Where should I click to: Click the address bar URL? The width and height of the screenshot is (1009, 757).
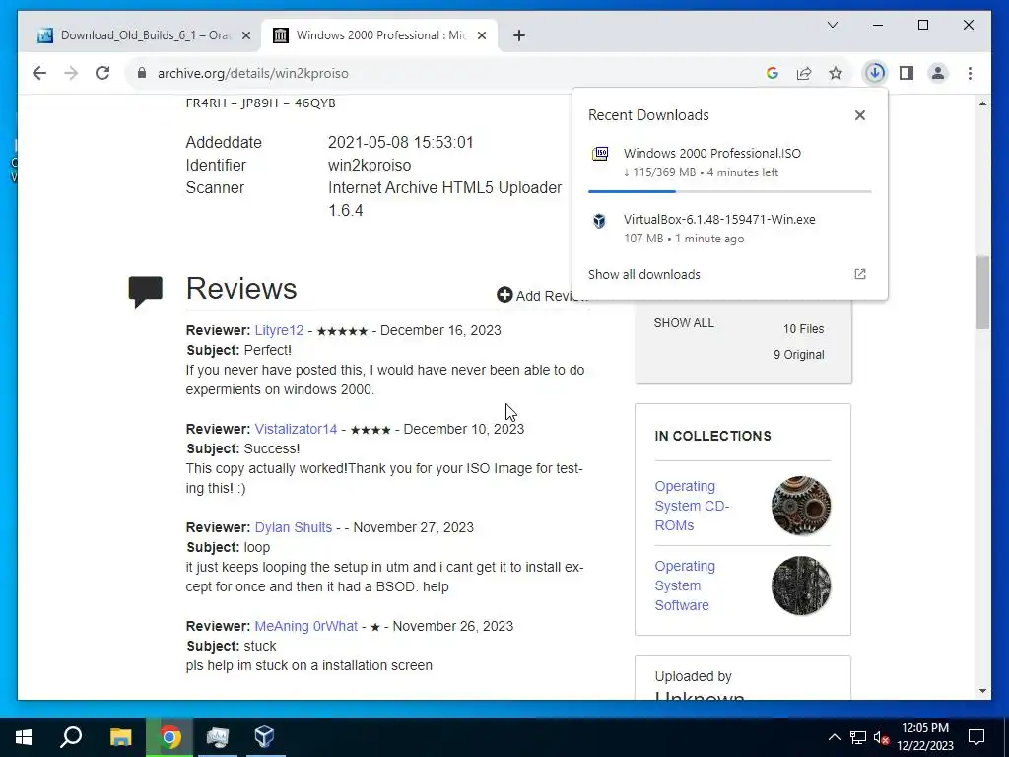253,73
